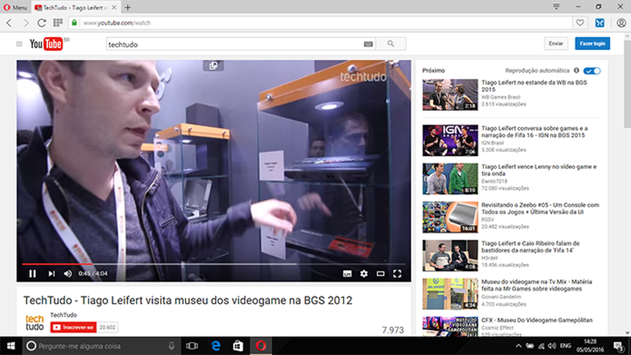This screenshot has width=631, height=355.
Task: Open YouTube hamburger guide menu
Action: click(x=19, y=44)
